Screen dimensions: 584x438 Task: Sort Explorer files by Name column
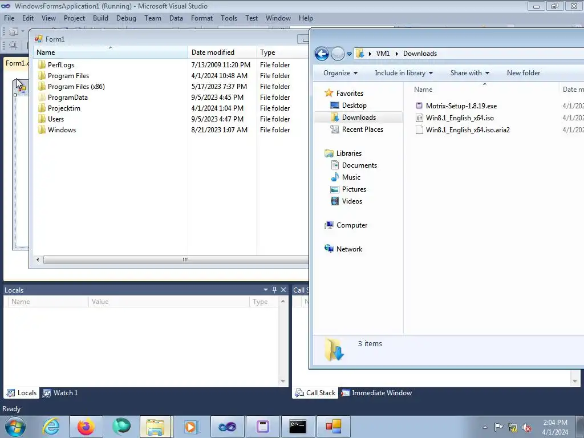[x=484, y=90]
